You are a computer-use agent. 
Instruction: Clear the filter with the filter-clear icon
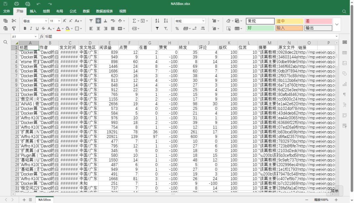pos(166,29)
